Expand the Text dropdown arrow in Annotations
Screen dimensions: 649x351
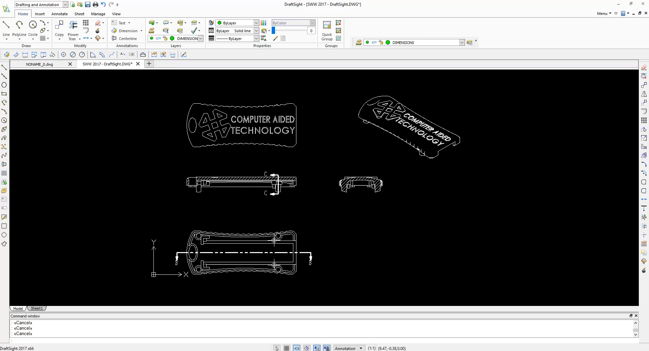pos(129,23)
